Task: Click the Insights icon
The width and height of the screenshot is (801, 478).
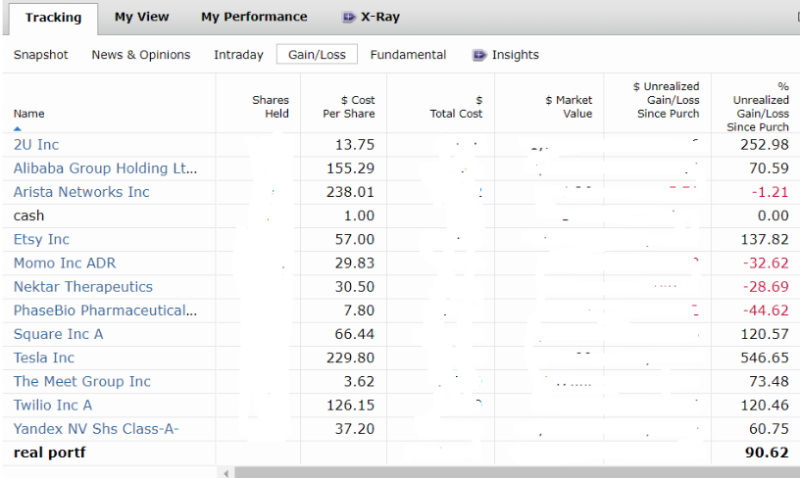Action: tap(479, 55)
